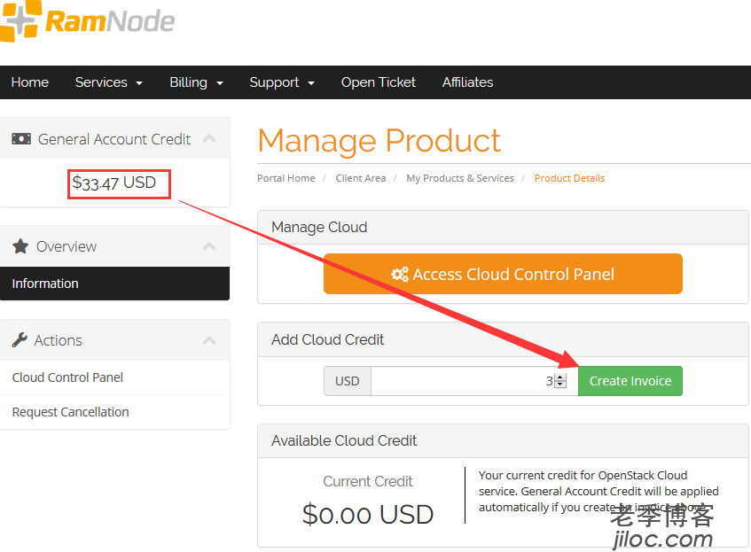
Task: Go to Home in navigation bar
Action: point(29,82)
